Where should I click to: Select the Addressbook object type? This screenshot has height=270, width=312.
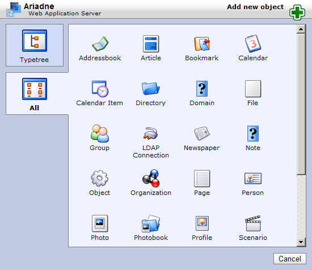(x=100, y=44)
